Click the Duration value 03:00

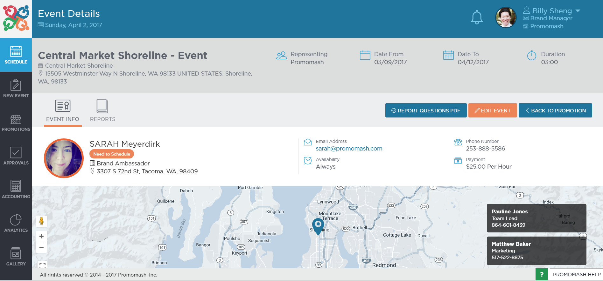point(550,62)
